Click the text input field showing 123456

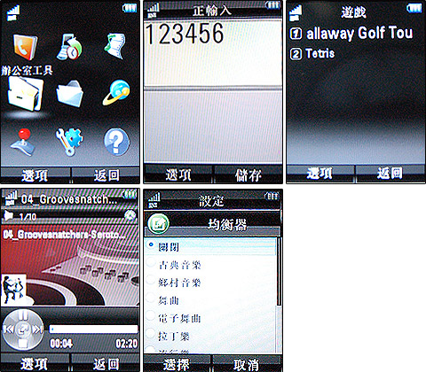(213, 53)
